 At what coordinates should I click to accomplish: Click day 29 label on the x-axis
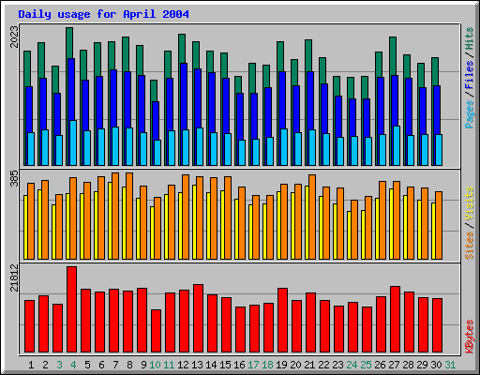422,365
